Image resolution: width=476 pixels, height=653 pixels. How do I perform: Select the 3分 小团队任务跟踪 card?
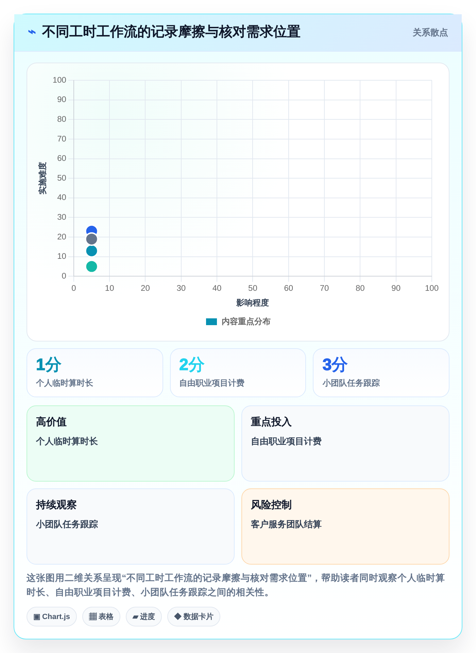pos(381,373)
